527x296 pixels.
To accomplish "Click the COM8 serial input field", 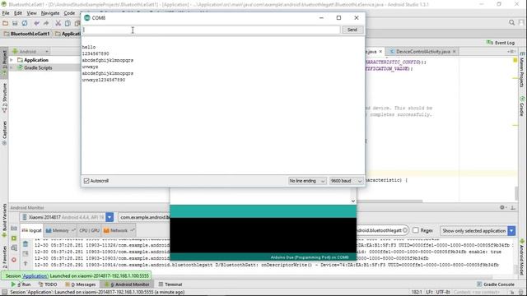I will (212, 30).
